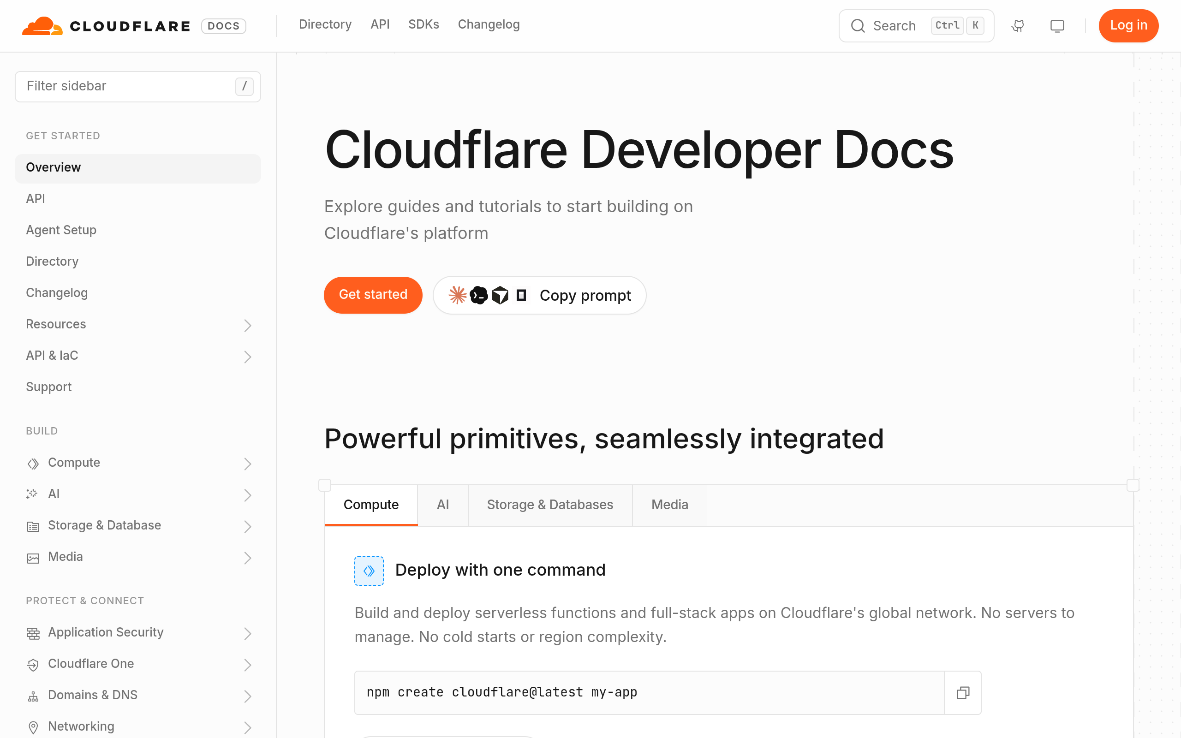Click the DOCS badge
1181x738 pixels.
[223, 26]
